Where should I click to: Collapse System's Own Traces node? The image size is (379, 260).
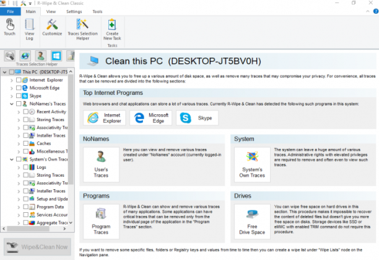point(12,159)
